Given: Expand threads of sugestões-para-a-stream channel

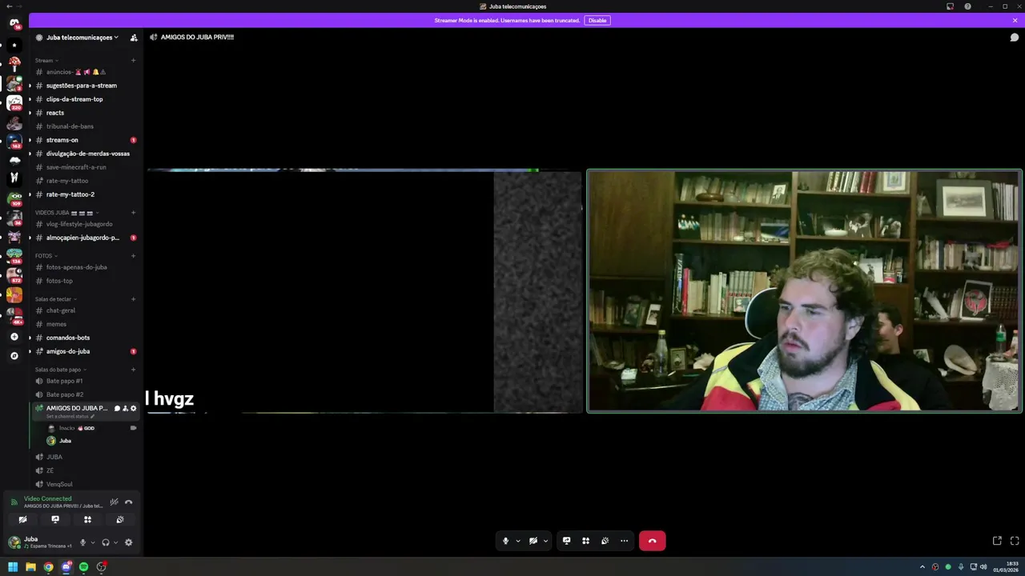Looking at the screenshot, I should point(30,86).
